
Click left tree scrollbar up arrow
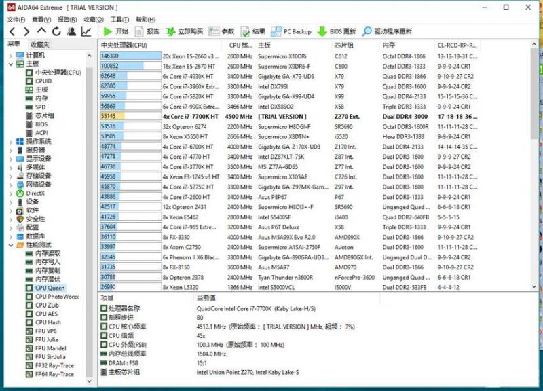pyautogui.click(x=90, y=56)
